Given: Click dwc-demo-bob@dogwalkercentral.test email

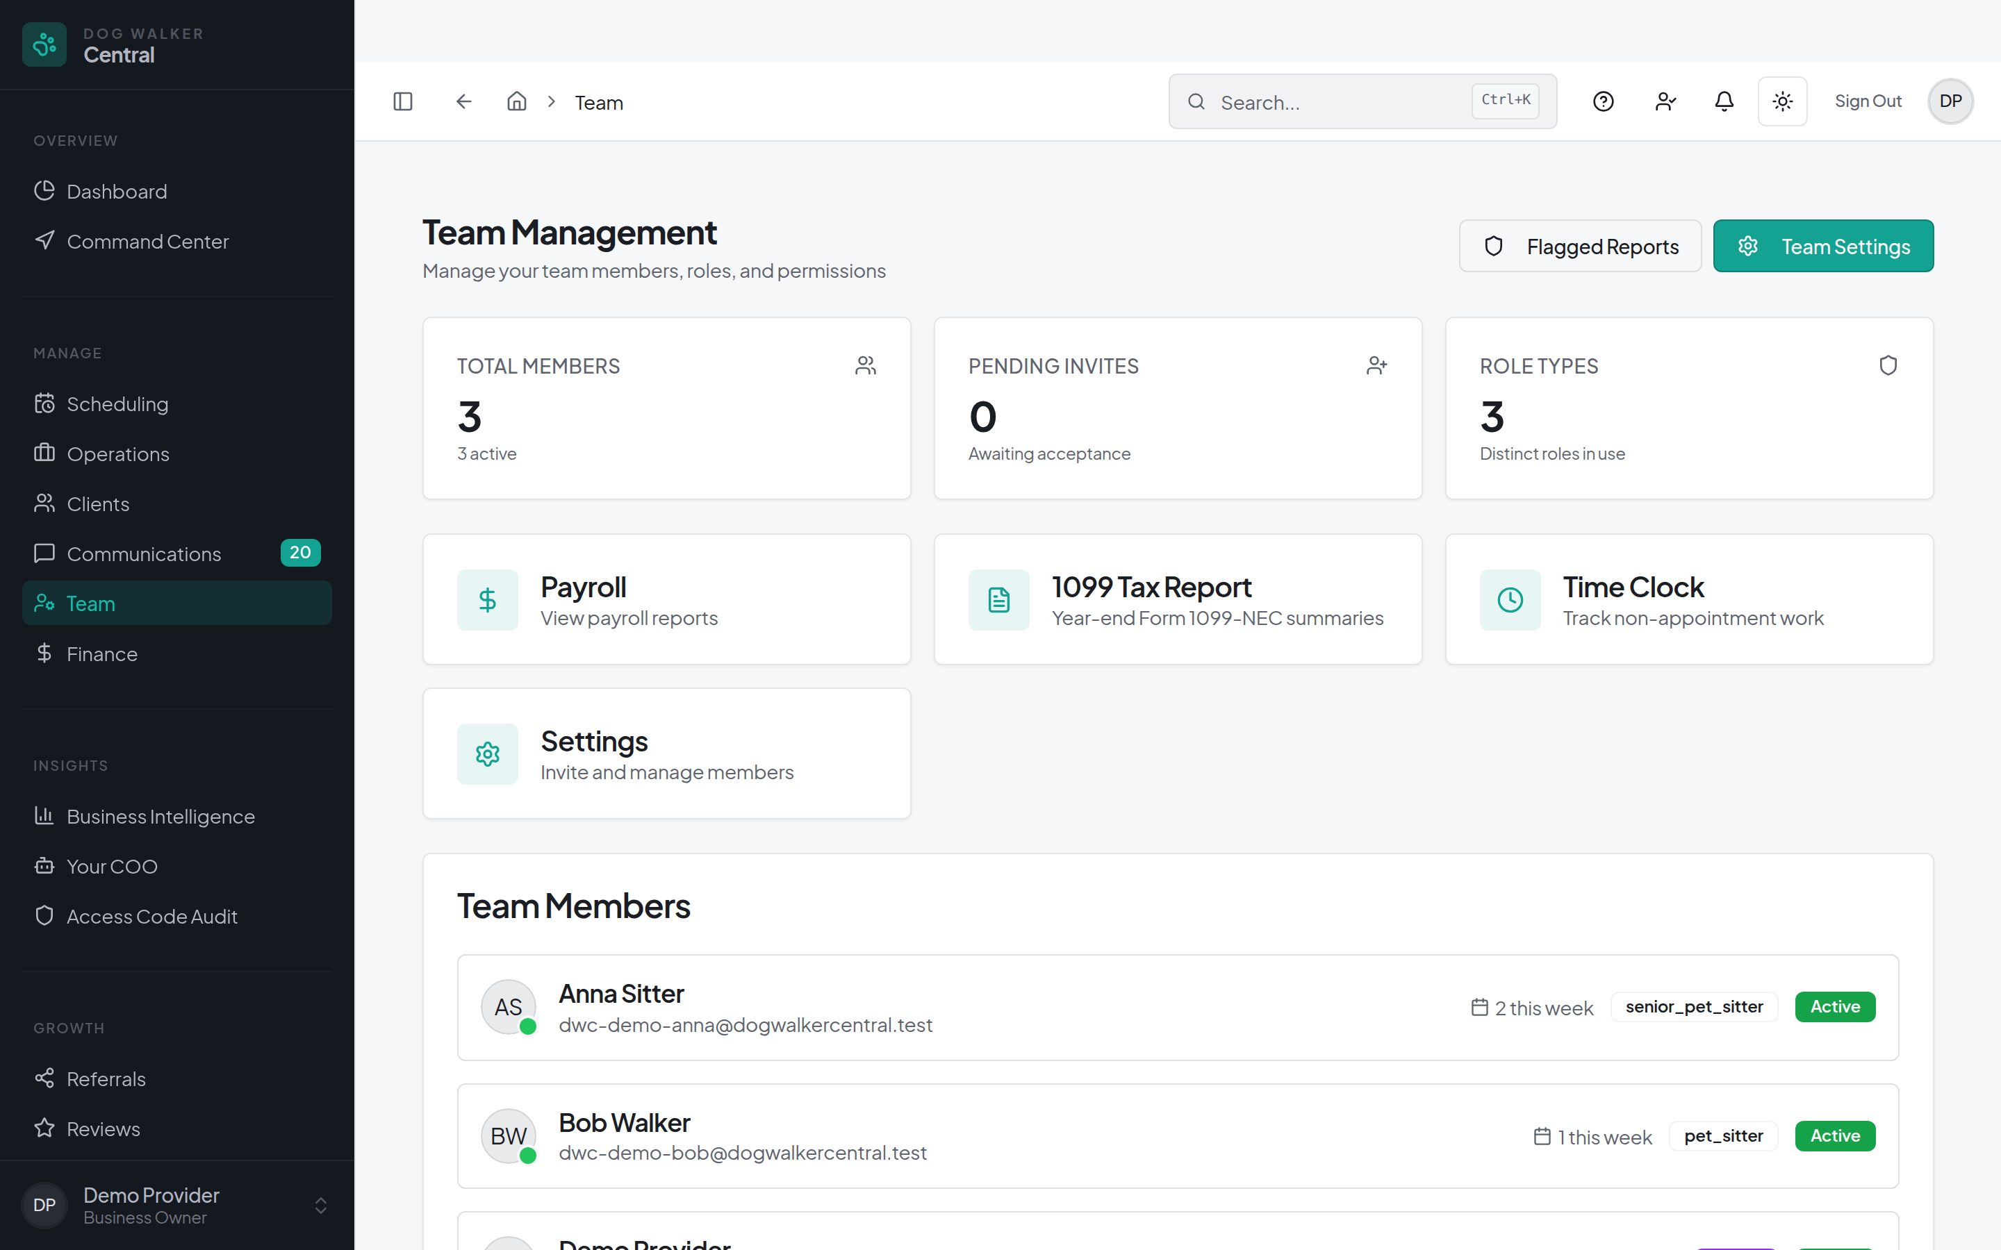Looking at the screenshot, I should tap(743, 1153).
